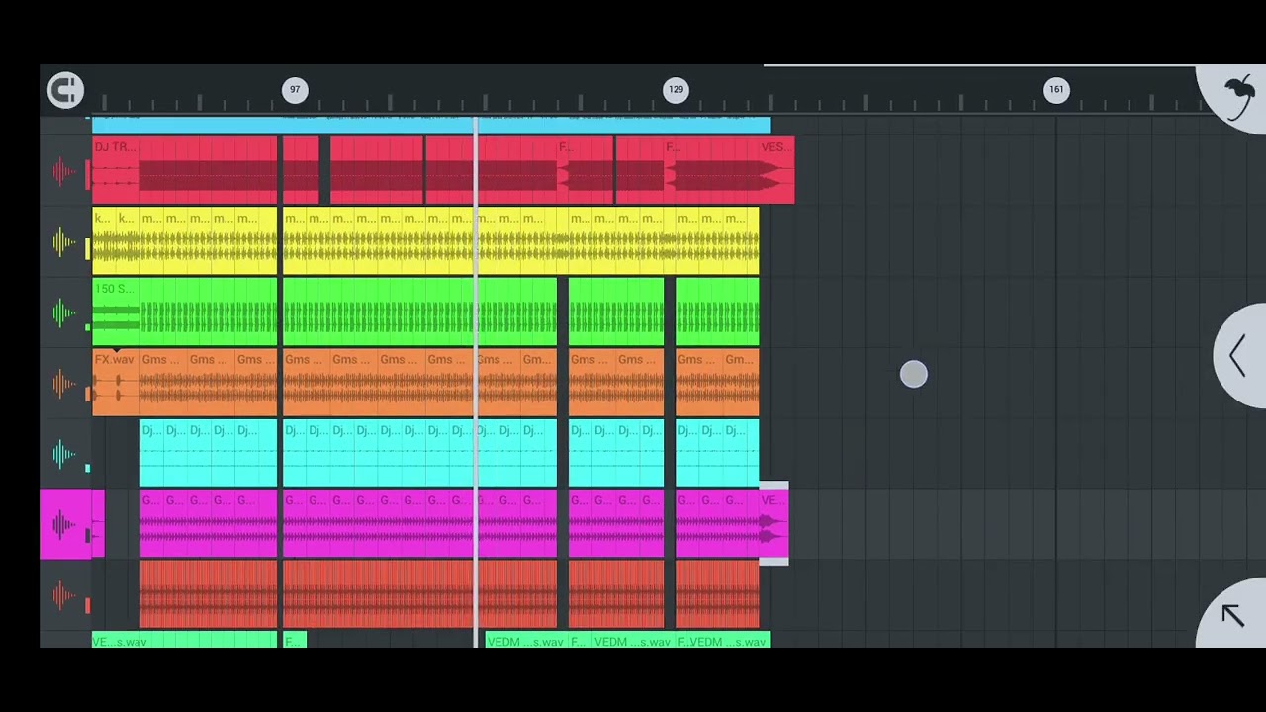The height and width of the screenshot is (712, 1266).
Task: Select the arrow pointer tool icon
Action: coord(1232,615)
